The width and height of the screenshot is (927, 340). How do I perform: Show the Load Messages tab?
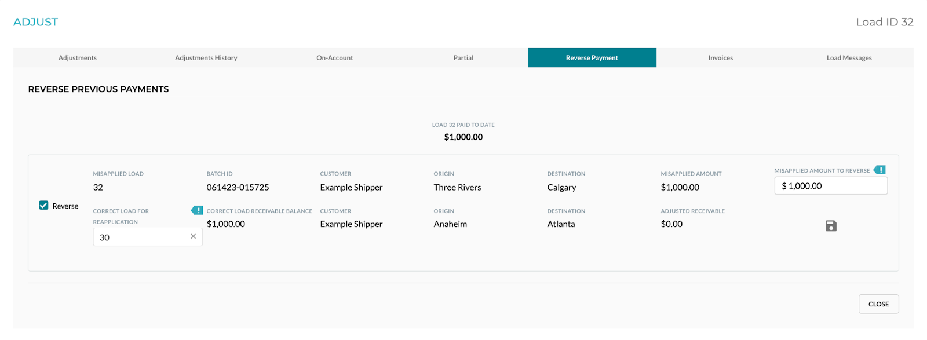click(x=849, y=58)
